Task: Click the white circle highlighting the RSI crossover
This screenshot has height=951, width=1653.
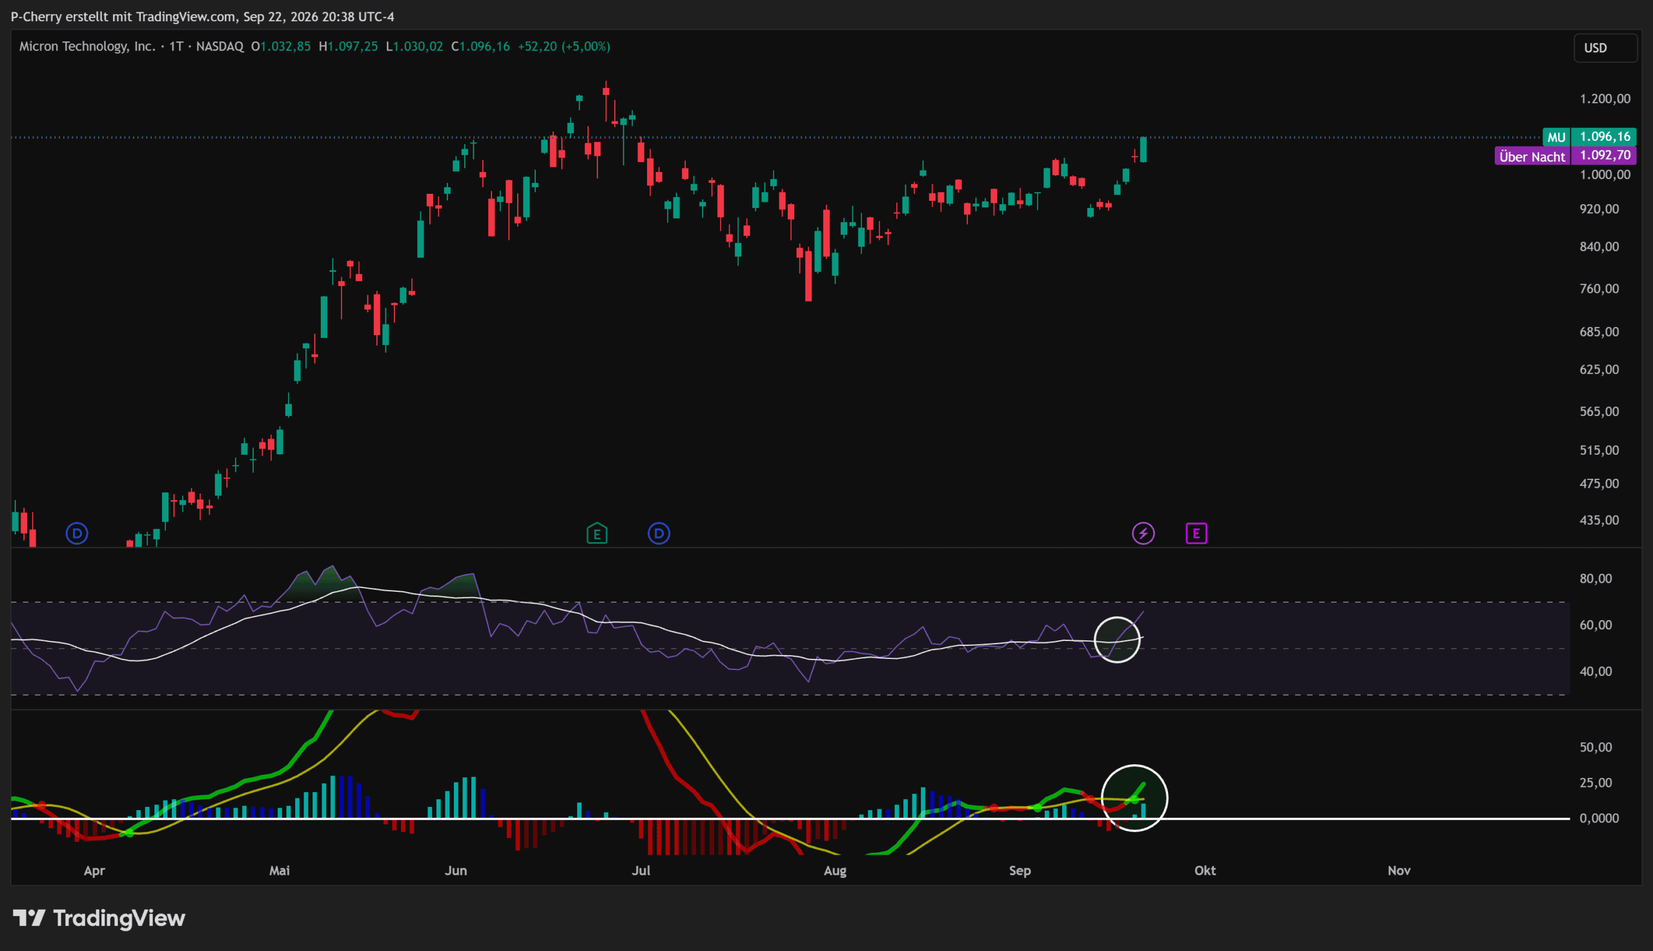Action: point(1116,640)
